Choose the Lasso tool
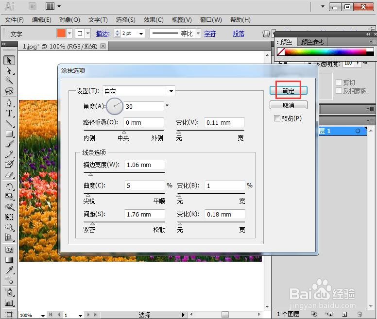377x319 pixels. coord(9,91)
